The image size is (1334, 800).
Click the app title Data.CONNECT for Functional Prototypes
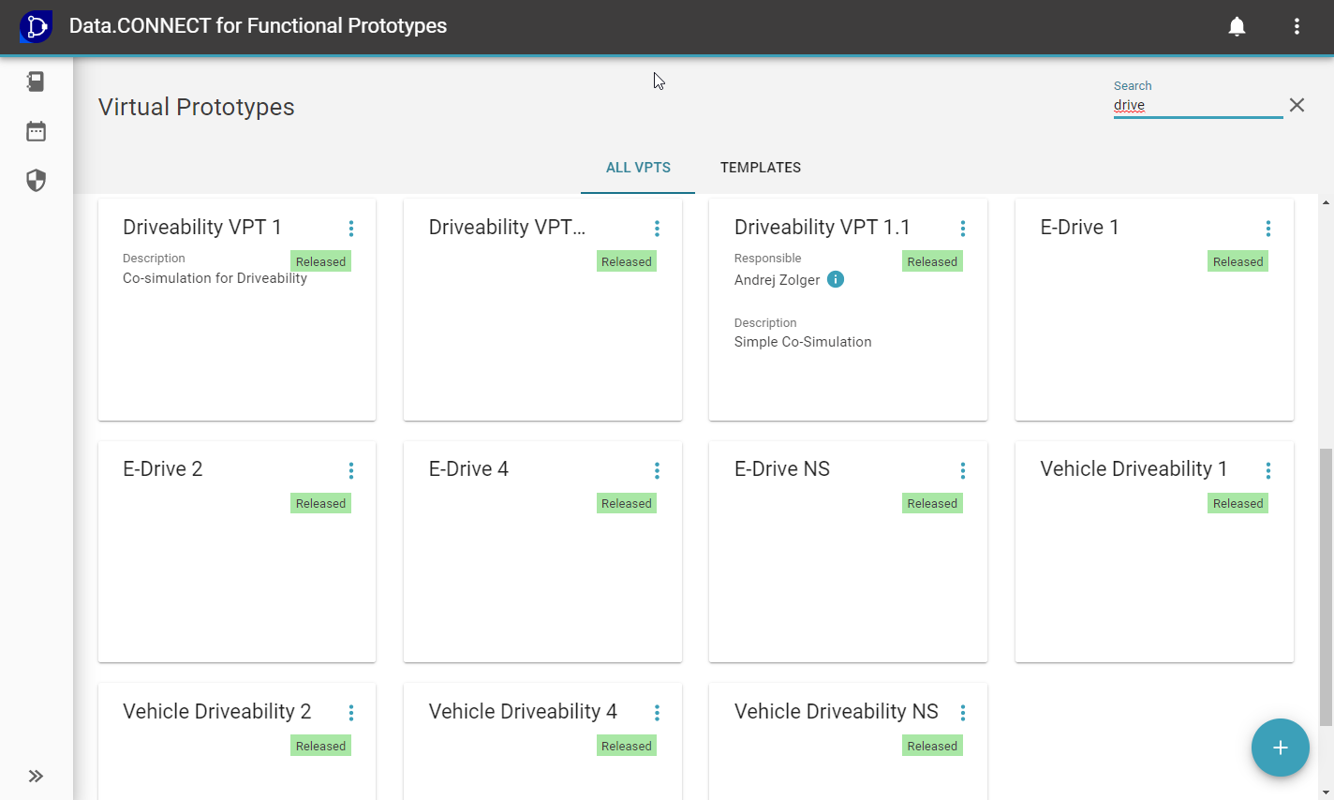tap(258, 26)
